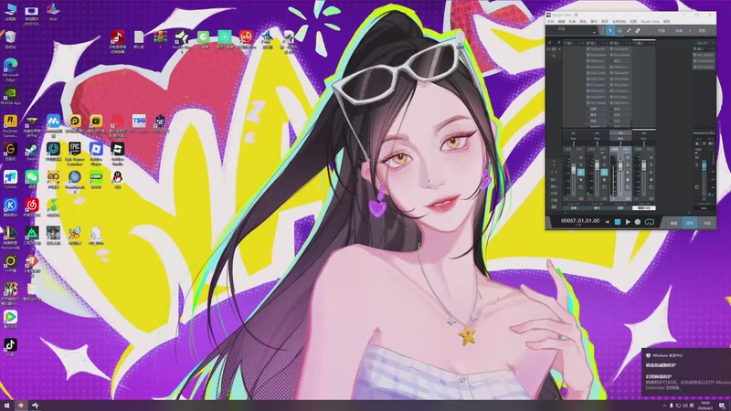Select the Arrow tool in Studio One

[x=610, y=31]
